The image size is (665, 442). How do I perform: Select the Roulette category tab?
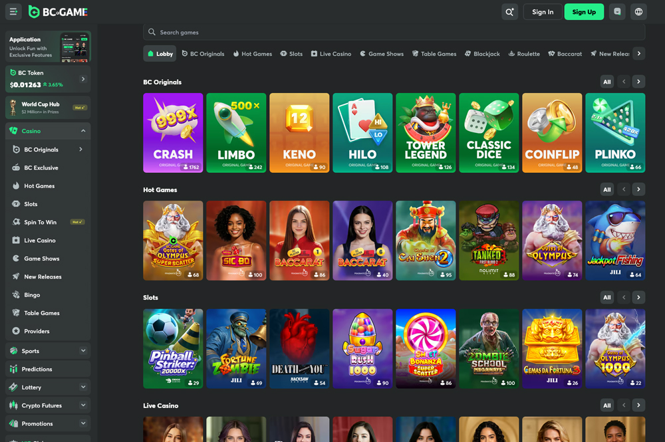coord(524,54)
